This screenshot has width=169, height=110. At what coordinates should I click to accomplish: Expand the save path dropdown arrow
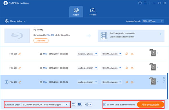tap(67, 104)
